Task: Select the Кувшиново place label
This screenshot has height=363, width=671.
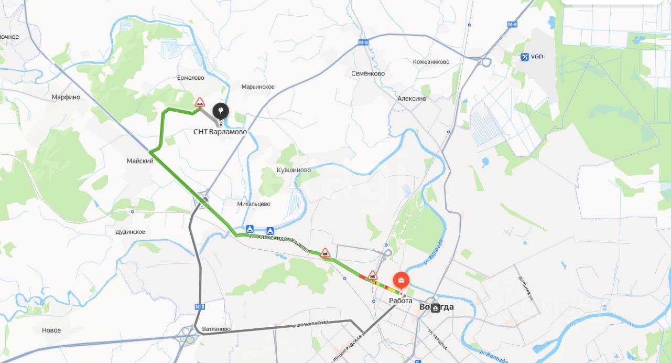Action: [294, 170]
